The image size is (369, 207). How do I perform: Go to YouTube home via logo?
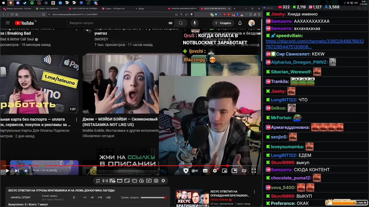(24, 23)
